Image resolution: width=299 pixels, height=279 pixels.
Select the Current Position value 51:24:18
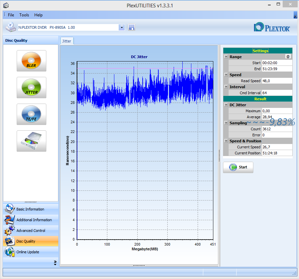[x=277, y=153]
